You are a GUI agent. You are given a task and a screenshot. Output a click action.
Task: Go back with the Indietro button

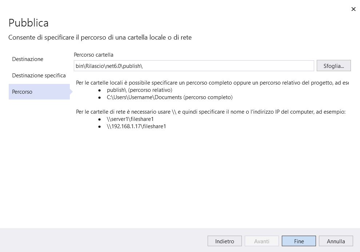pyautogui.click(x=224, y=241)
